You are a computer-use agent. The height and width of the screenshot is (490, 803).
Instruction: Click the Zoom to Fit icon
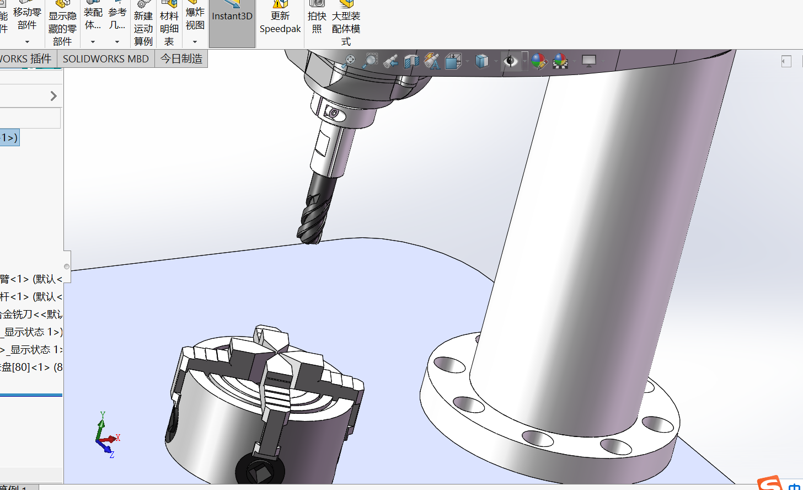tap(349, 61)
